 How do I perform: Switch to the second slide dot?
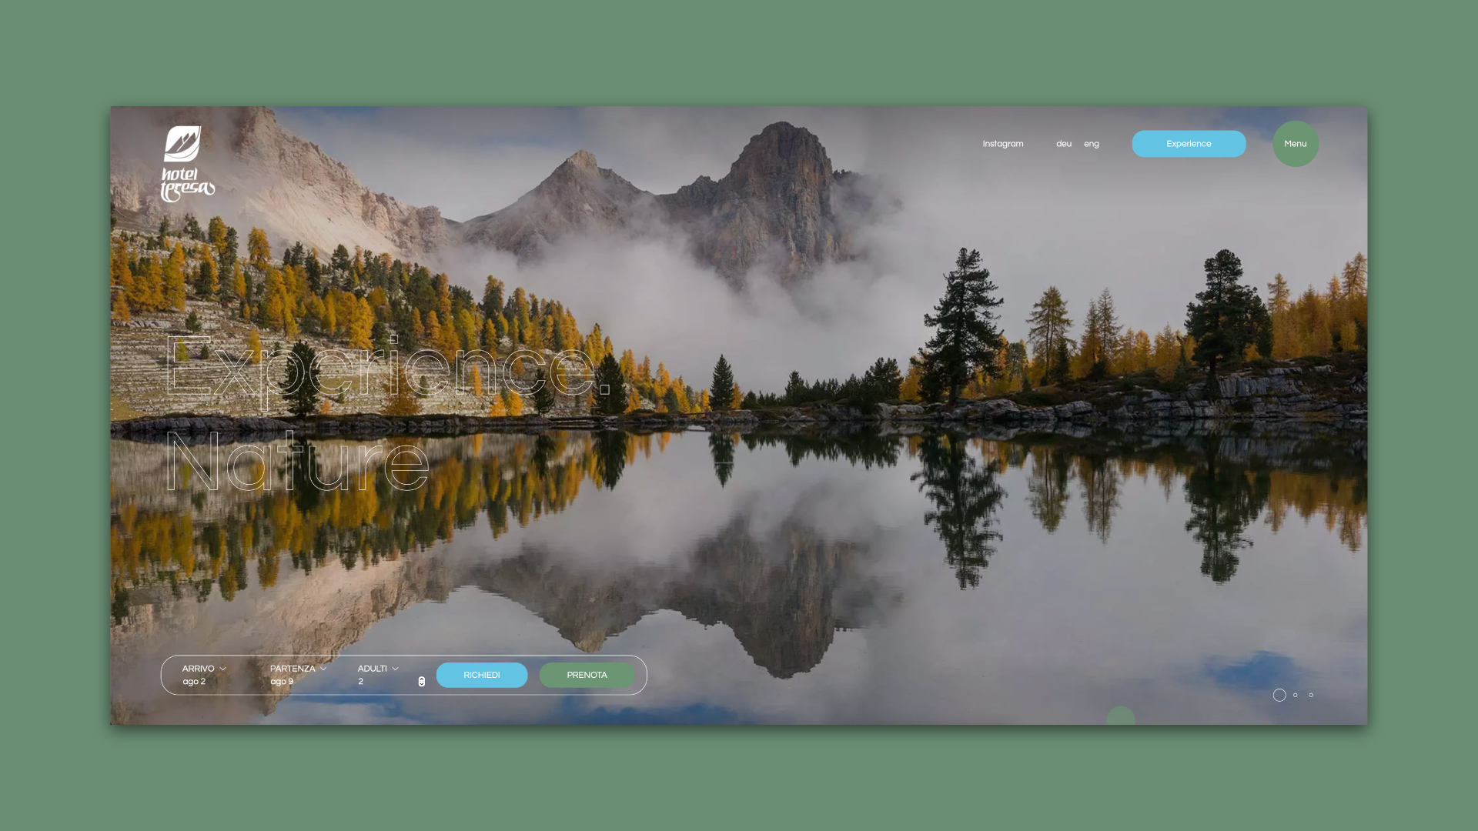[1296, 695]
